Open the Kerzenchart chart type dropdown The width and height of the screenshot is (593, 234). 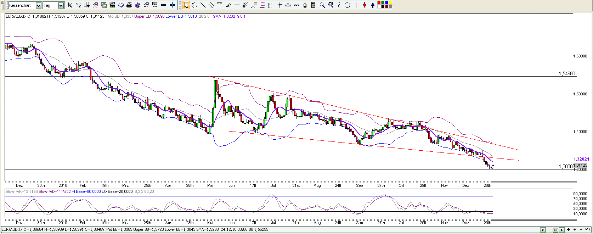[39, 5]
